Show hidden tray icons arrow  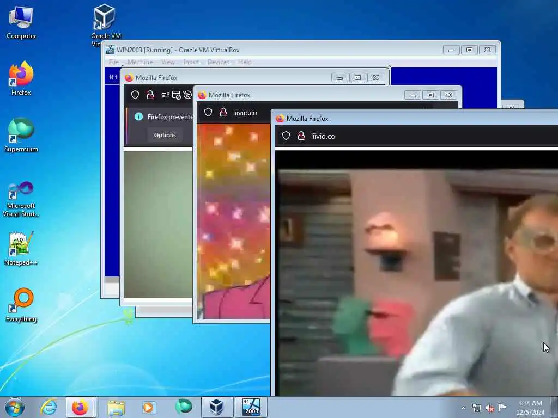[x=463, y=408]
